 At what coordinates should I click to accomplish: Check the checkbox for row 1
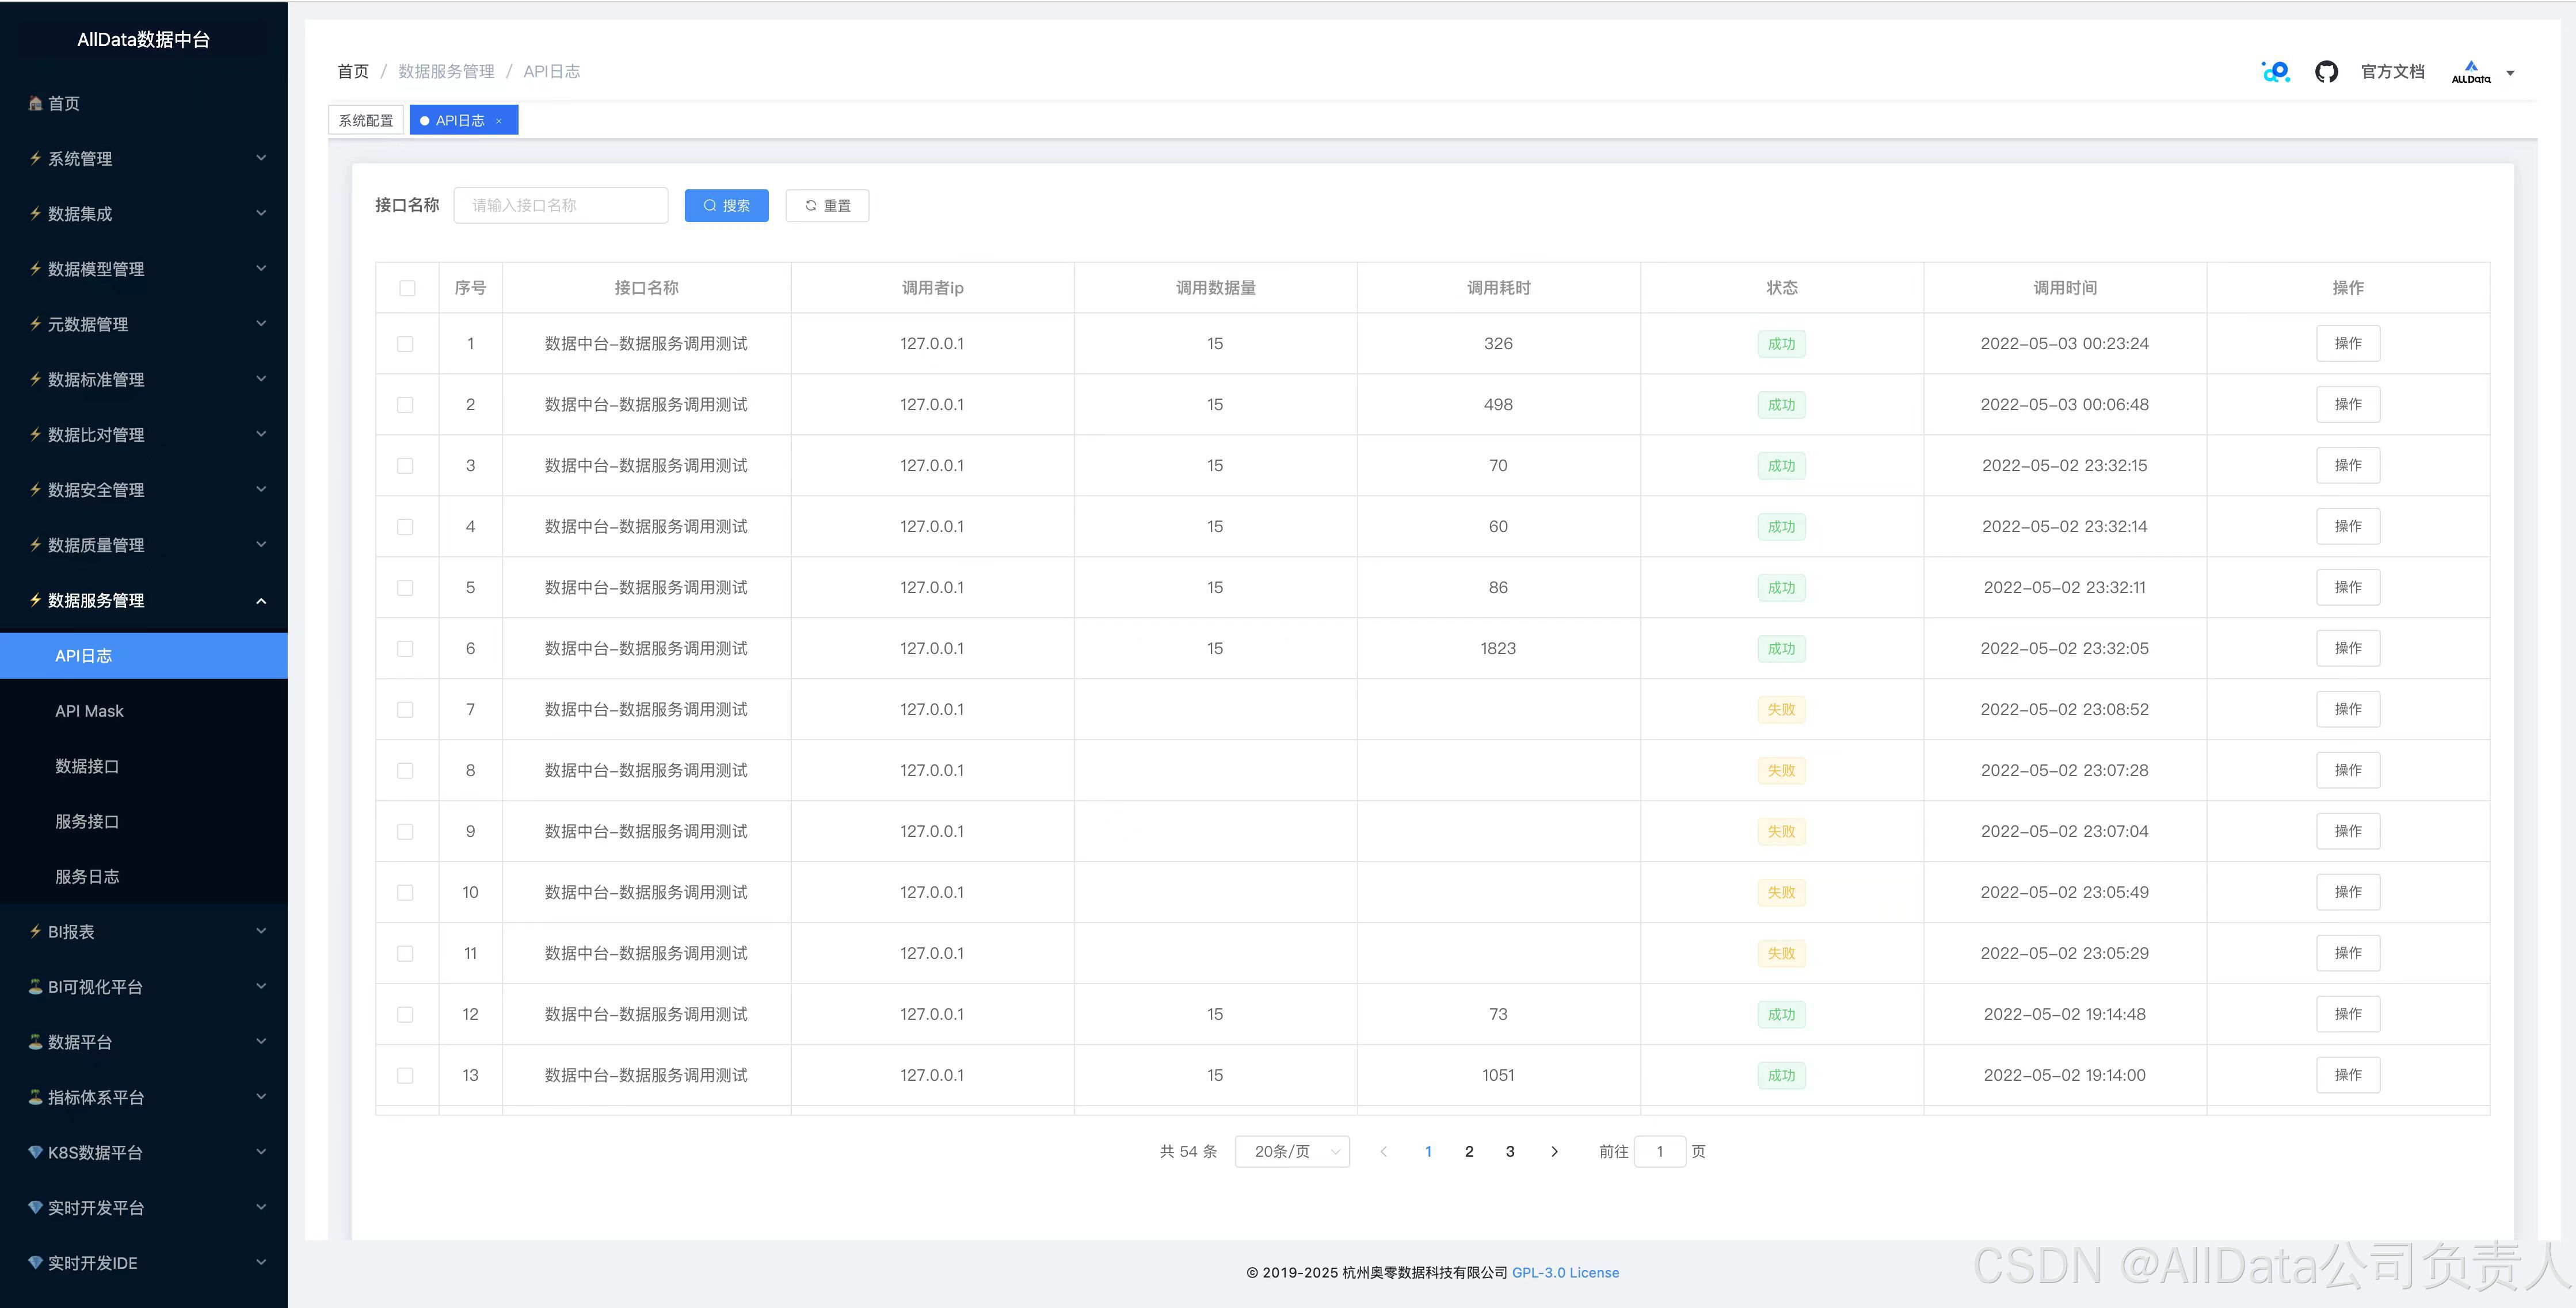pos(405,344)
